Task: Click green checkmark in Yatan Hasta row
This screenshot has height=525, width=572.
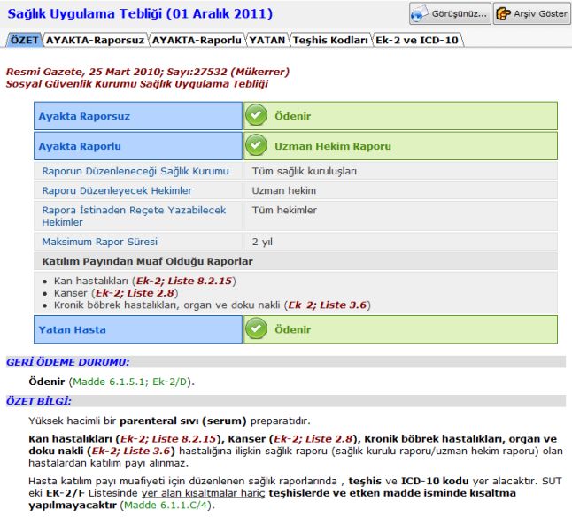Action: point(257,329)
